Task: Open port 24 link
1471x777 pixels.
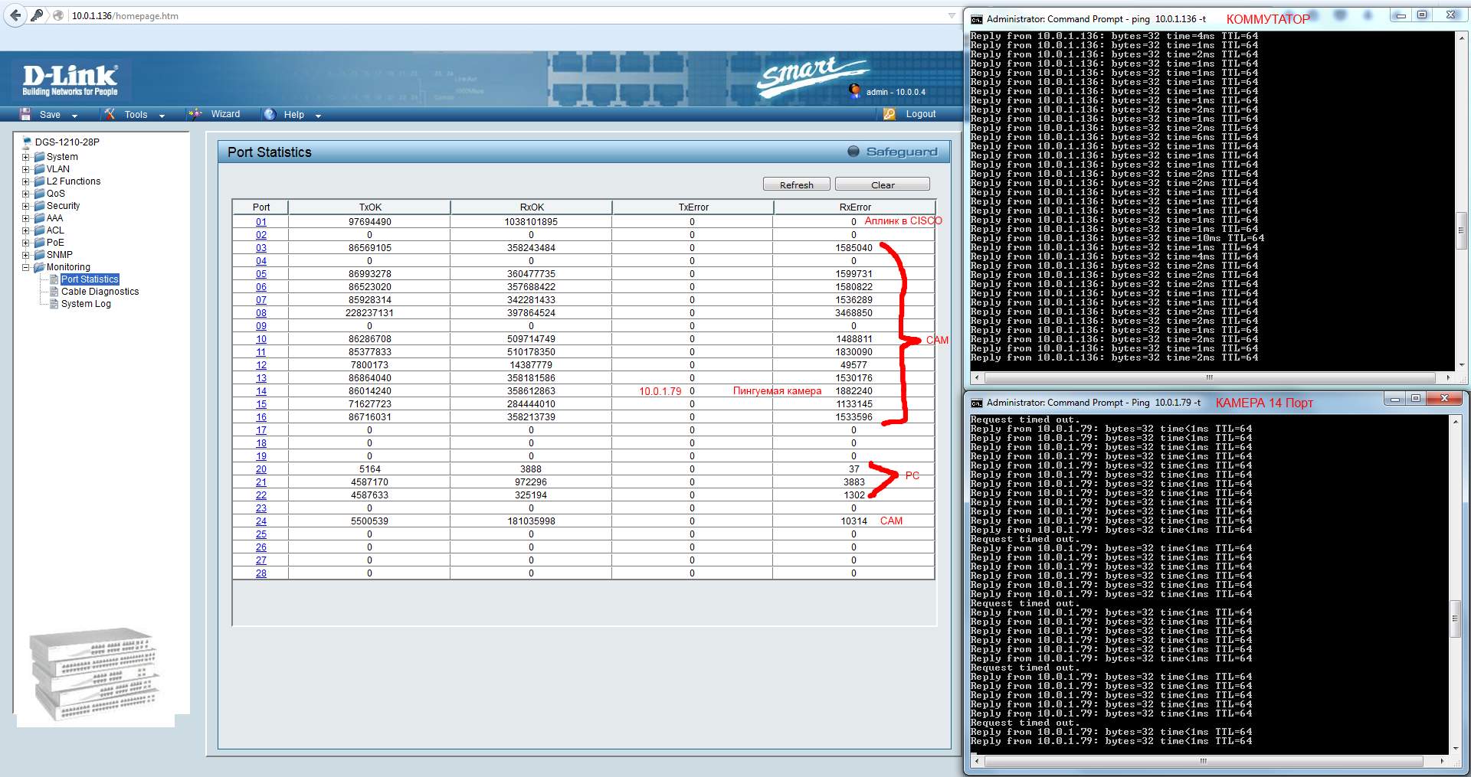Action: coord(261,521)
